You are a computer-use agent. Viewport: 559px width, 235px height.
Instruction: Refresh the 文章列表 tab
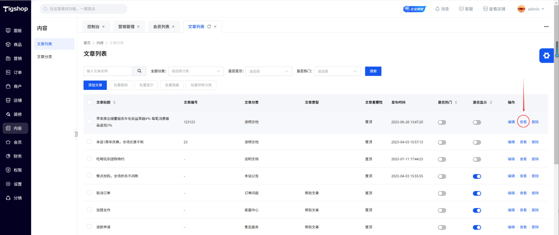click(209, 27)
